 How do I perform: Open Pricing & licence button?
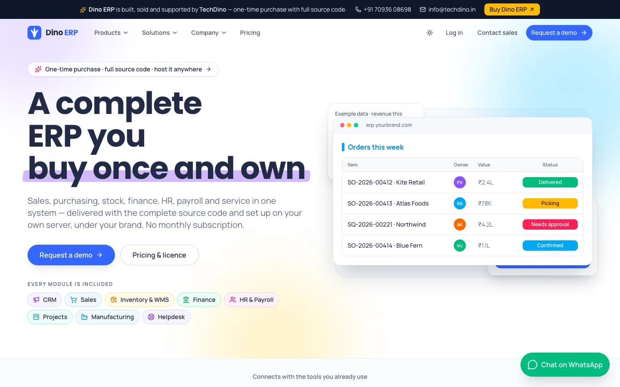pos(159,255)
